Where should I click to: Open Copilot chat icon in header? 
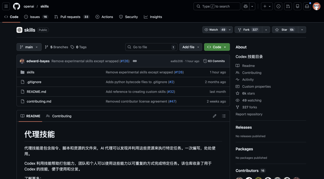point(245,6)
